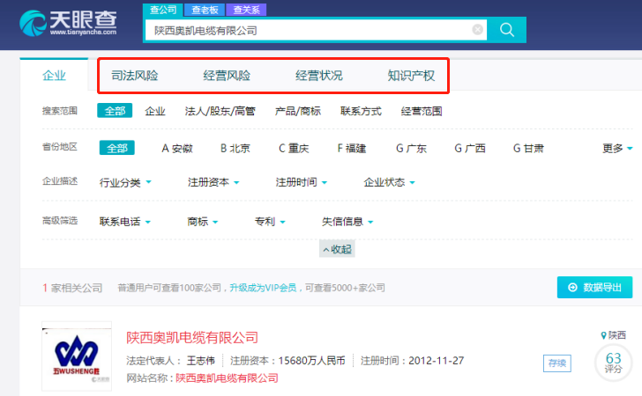This screenshot has width=642, height=396.
Task: Filter region by A 安徽
Action: [x=177, y=149]
